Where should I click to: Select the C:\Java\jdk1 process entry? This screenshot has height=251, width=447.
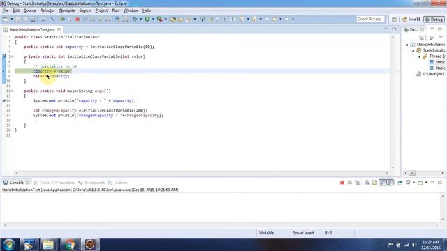click(430, 74)
